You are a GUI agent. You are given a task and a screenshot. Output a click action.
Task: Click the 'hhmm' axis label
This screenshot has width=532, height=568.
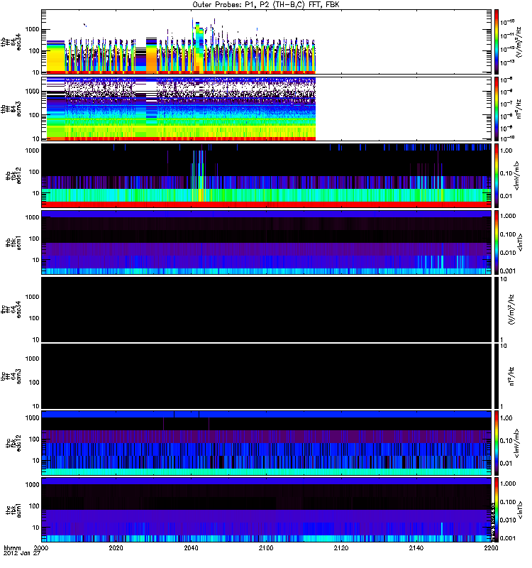click(x=12, y=549)
